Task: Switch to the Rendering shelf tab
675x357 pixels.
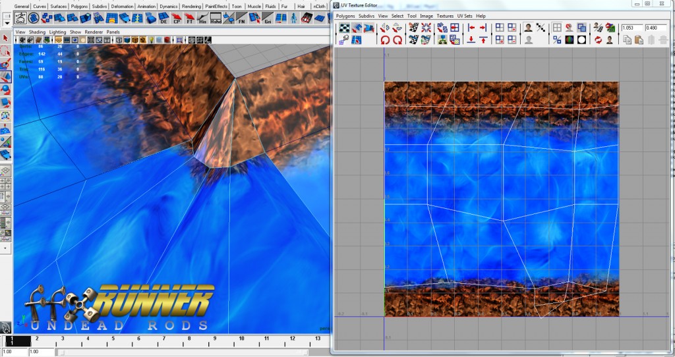Action: [x=191, y=7]
